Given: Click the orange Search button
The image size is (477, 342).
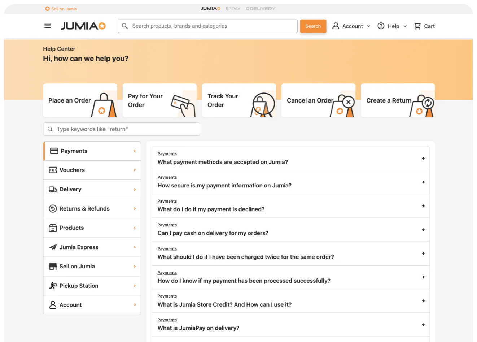Looking at the screenshot, I should click(313, 26).
